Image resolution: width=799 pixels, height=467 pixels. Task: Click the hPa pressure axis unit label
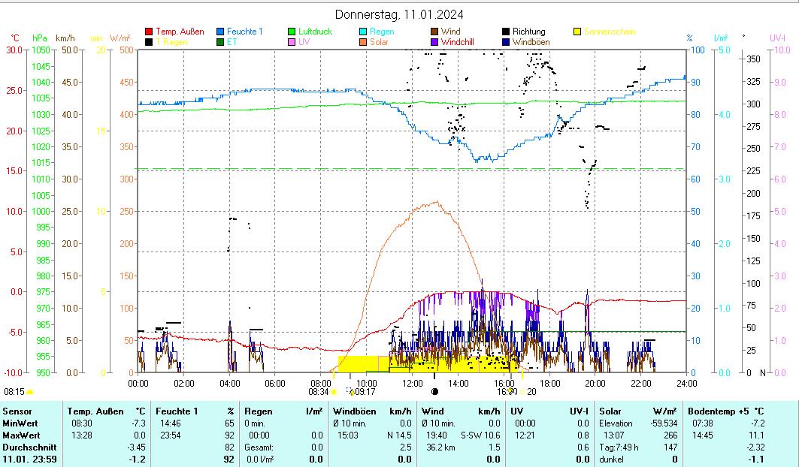pyautogui.click(x=40, y=38)
